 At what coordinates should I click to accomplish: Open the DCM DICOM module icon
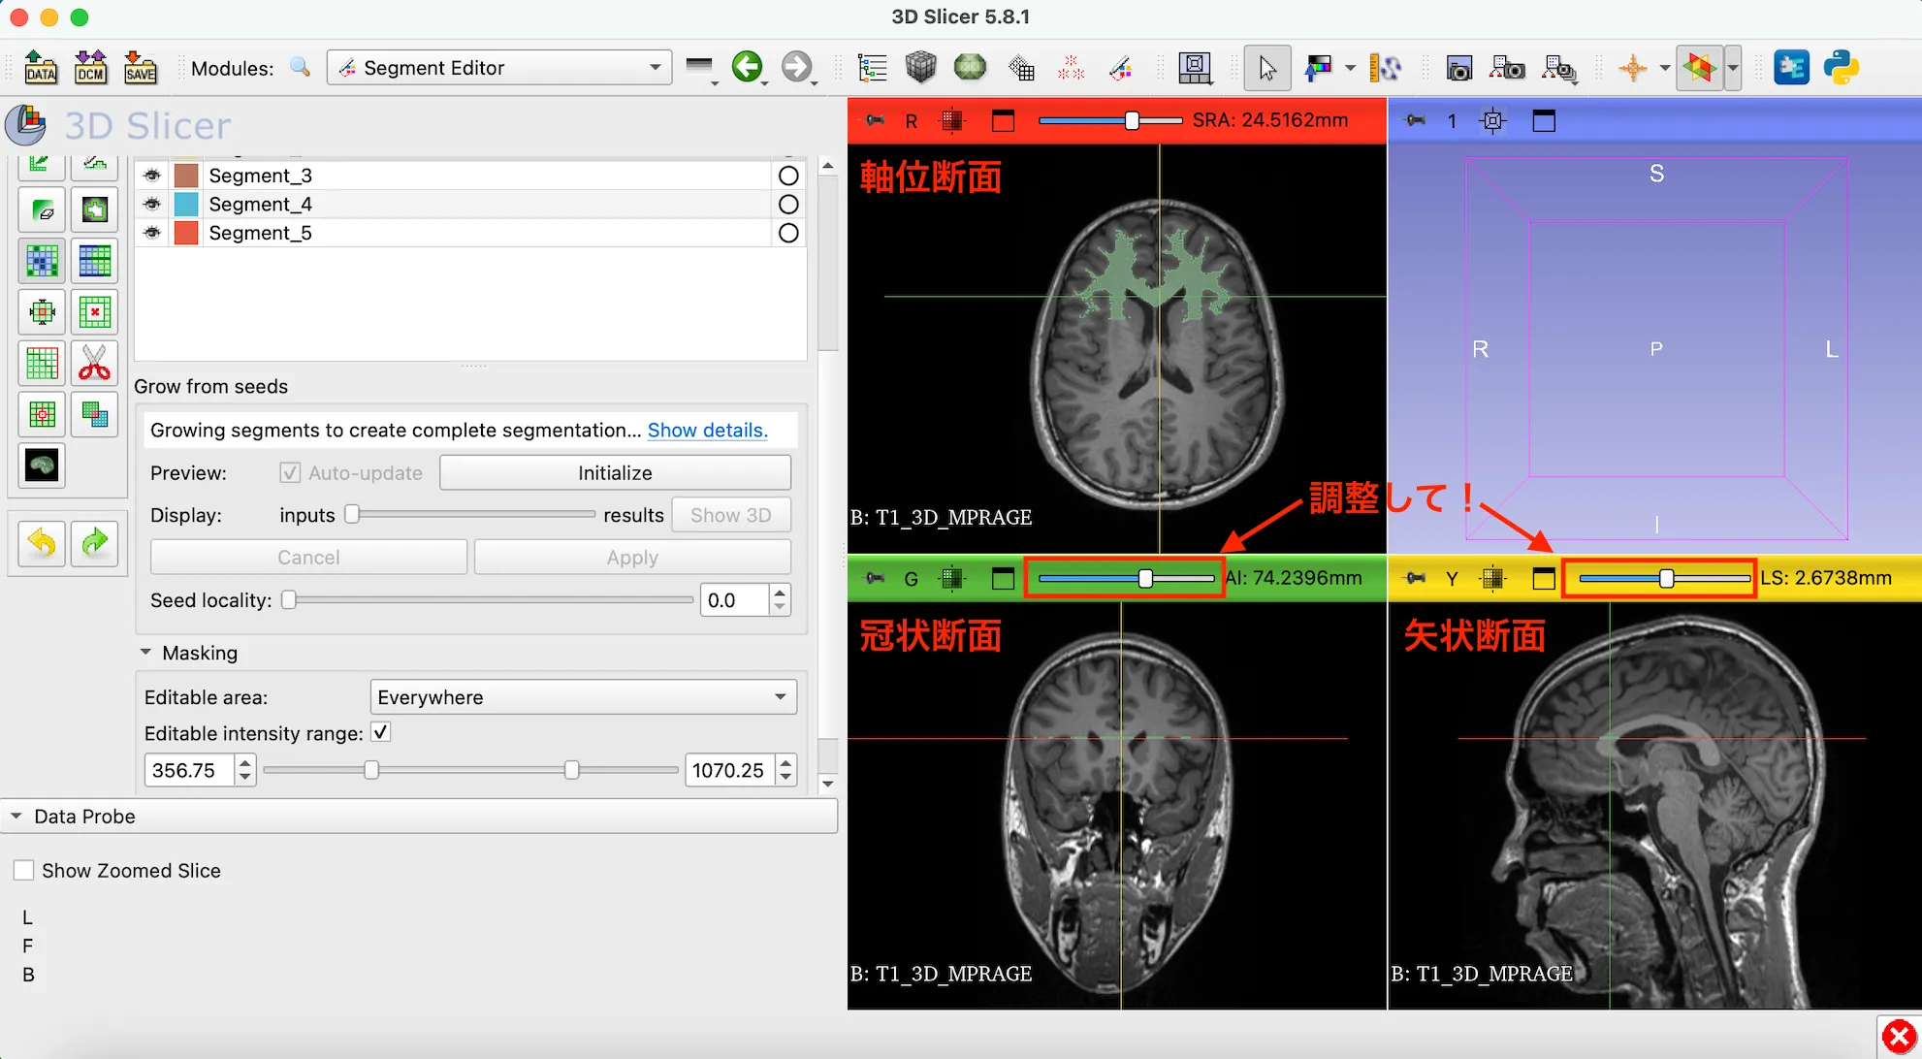pyautogui.click(x=90, y=68)
